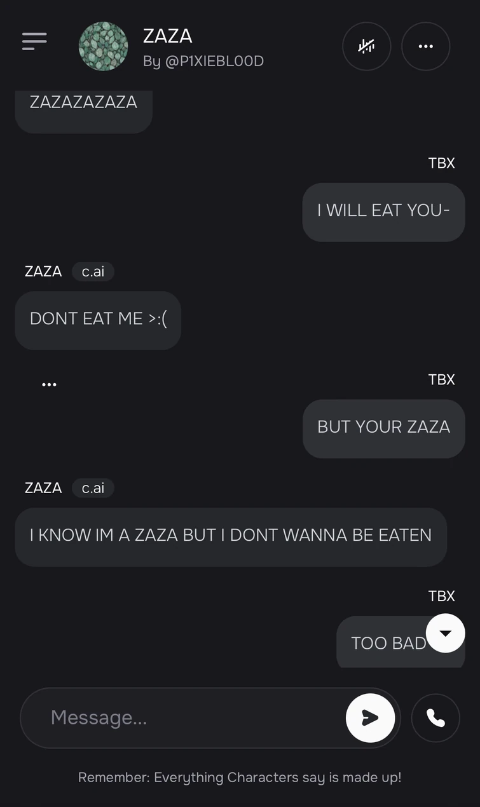Image resolution: width=480 pixels, height=807 pixels.
Task: Tap the ZAZA character avatar
Action: click(103, 46)
